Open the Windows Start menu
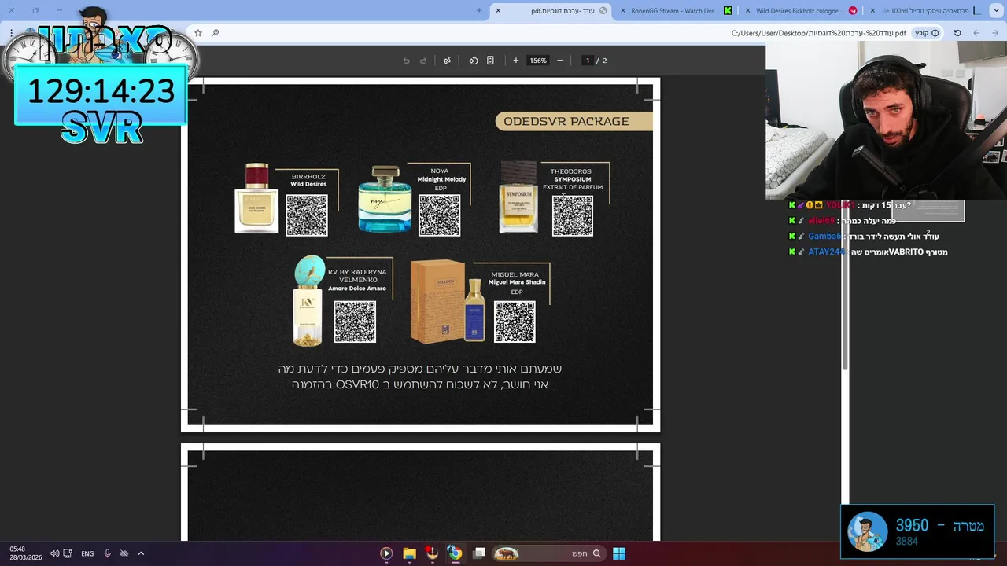1007x566 pixels. pos(619,553)
